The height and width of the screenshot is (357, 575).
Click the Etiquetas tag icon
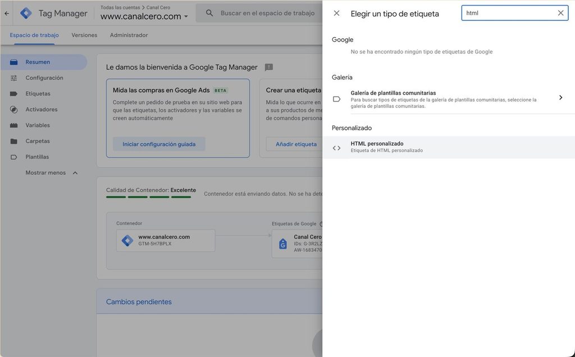coord(13,94)
